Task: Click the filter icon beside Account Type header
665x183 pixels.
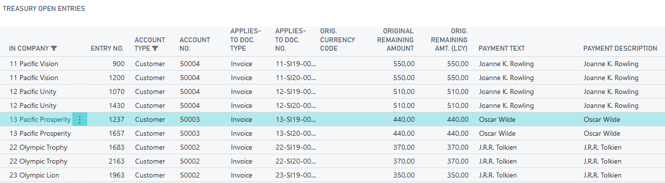Action: click(x=155, y=48)
